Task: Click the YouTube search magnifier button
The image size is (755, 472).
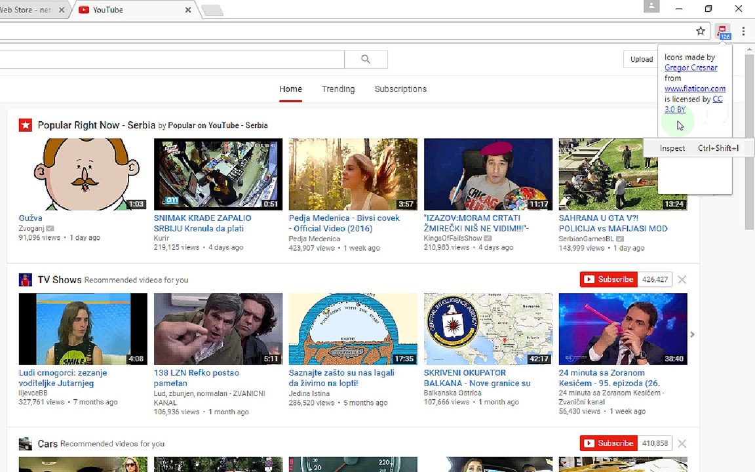Action: click(366, 59)
